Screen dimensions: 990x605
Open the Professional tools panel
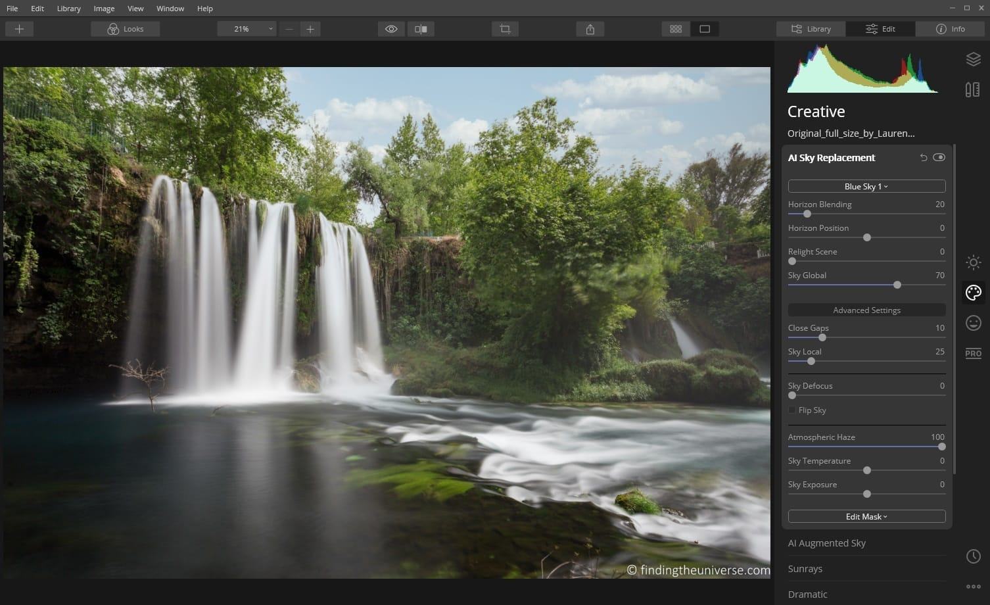click(973, 353)
